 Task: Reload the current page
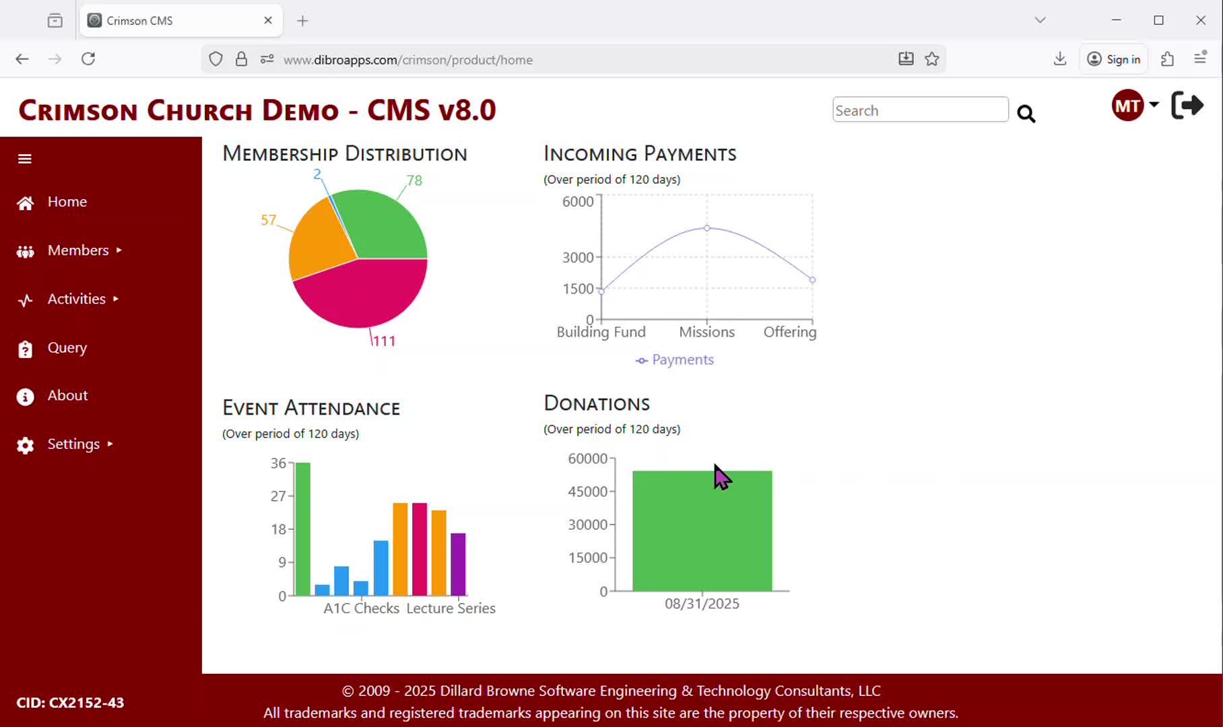coord(88,59)
